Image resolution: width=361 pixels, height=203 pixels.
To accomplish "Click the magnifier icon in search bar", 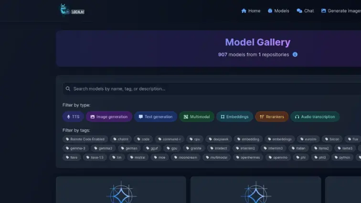I will [x=68, y=89].
